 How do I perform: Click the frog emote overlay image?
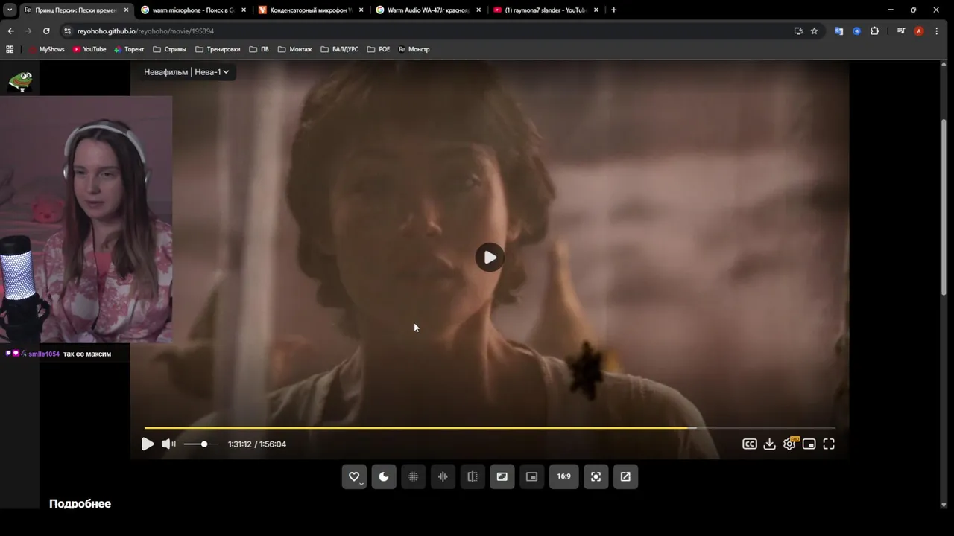(19, 81)
